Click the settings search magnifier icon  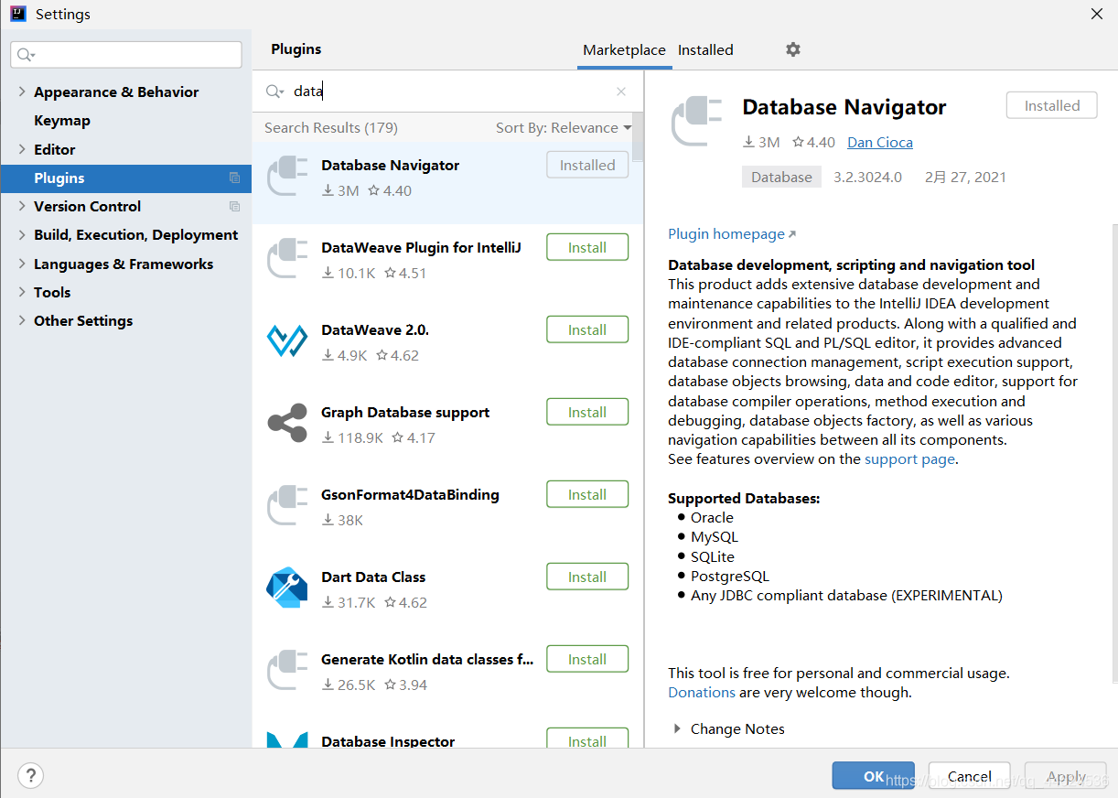[x=26, y=55]
